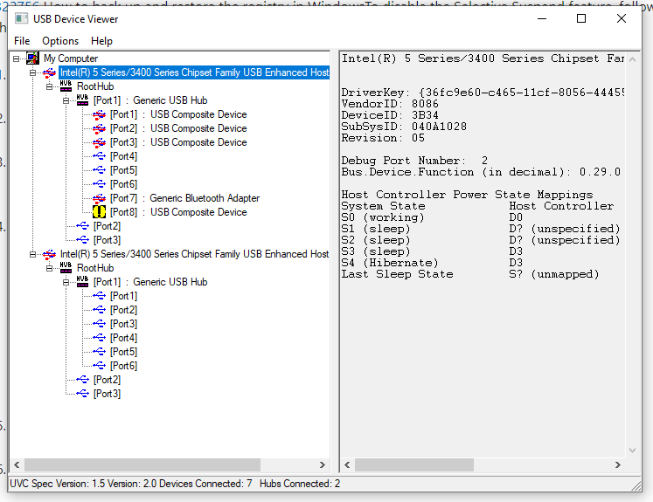
Task: Select the My Computer tree item
Action: (71, 58)
